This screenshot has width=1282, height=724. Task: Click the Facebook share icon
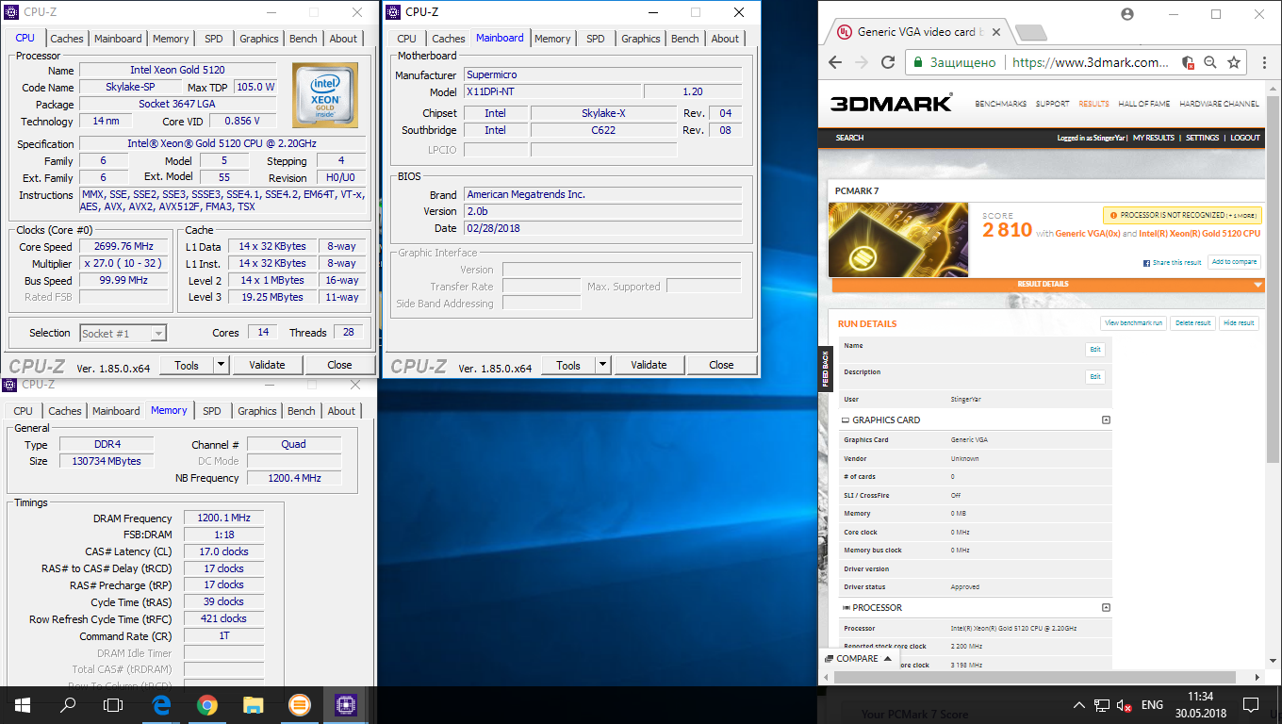tap(1146, 263)
